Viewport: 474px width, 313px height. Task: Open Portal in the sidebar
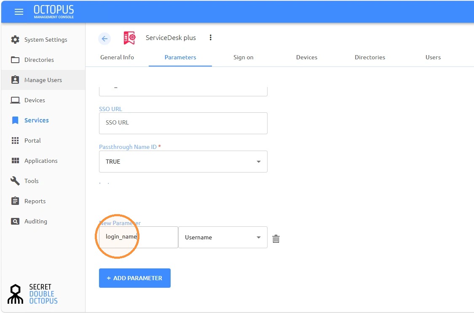coord(43,141)
